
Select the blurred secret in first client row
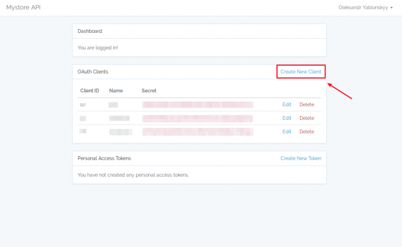click(x=198, y=104)
